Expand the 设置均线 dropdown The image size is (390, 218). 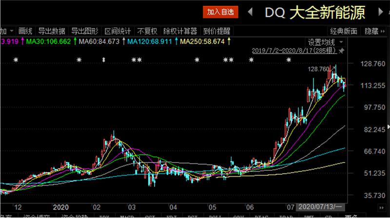coord(326,42)
